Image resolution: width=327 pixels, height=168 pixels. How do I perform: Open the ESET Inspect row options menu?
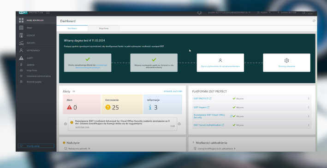click(309, 107)
